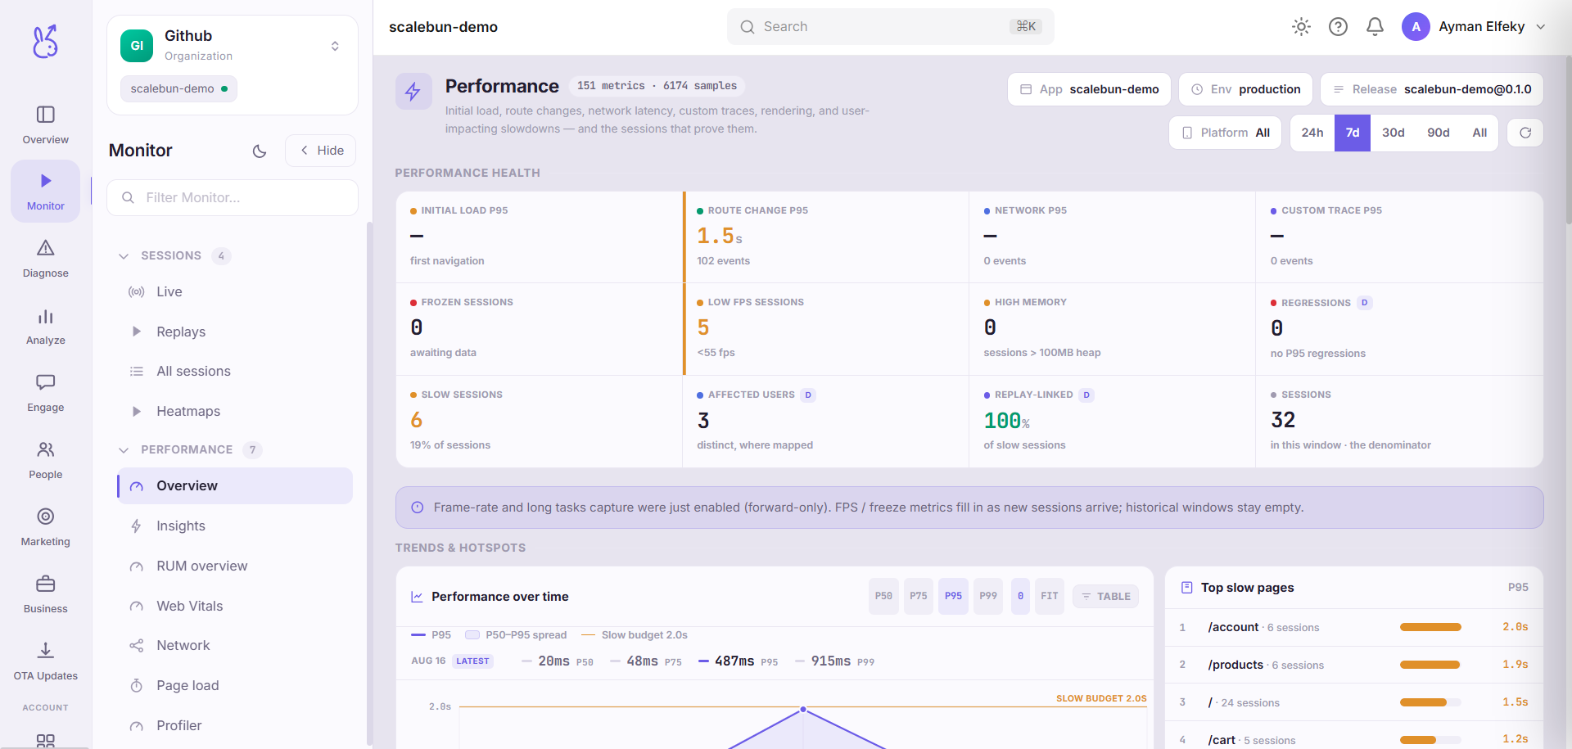Image resolution: width=1572 pixels, height=749 pixels.
Task: Open the Marketing section icon
Action: coord(46,526)
